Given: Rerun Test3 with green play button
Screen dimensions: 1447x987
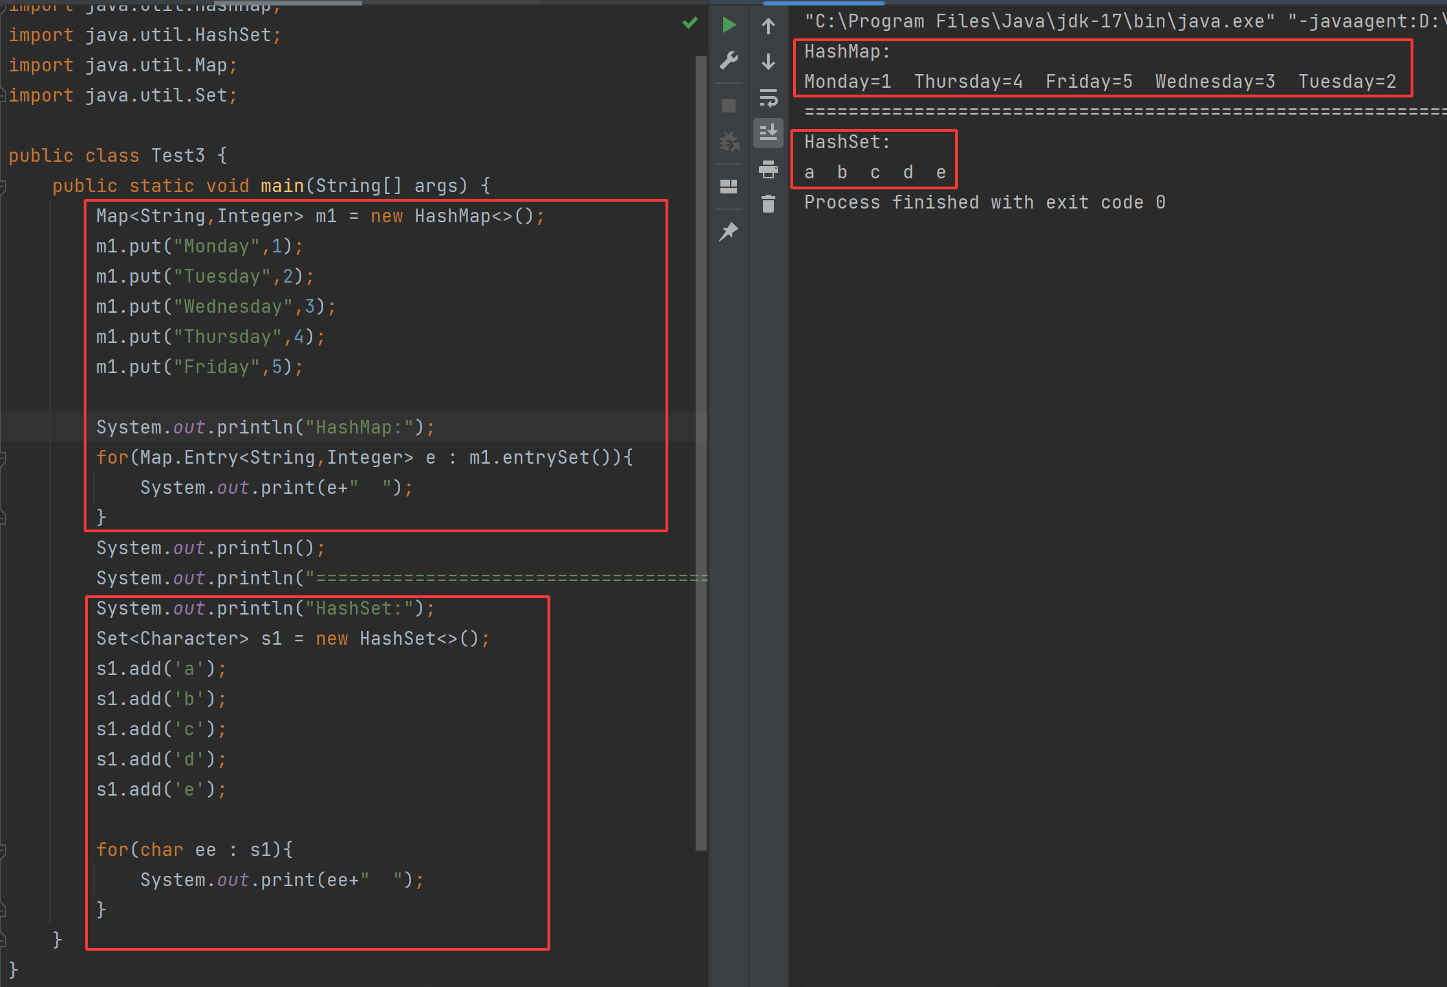Looking at the screenshot, I should click(729, 25).
